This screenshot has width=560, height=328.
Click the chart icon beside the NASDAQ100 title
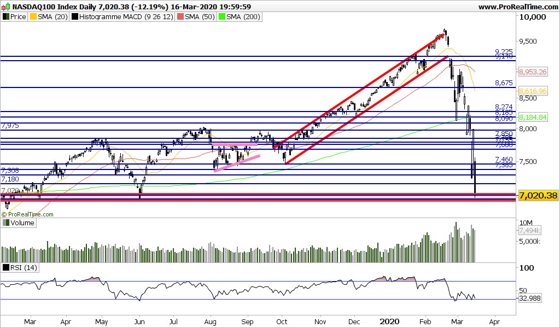(x=5, y=7)
